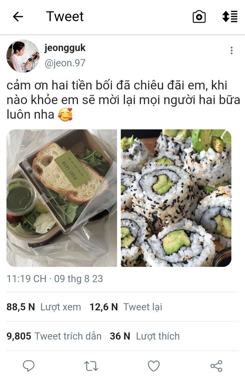Click the jeongguk display name
245x381 pixels.
point(65,48)
